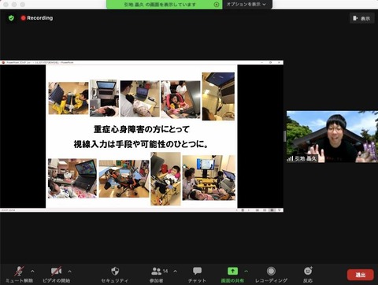The height and width of the screenshot is (285, 378).
Task: Expand video options arrow beside camera
Action: coord(69,271)
